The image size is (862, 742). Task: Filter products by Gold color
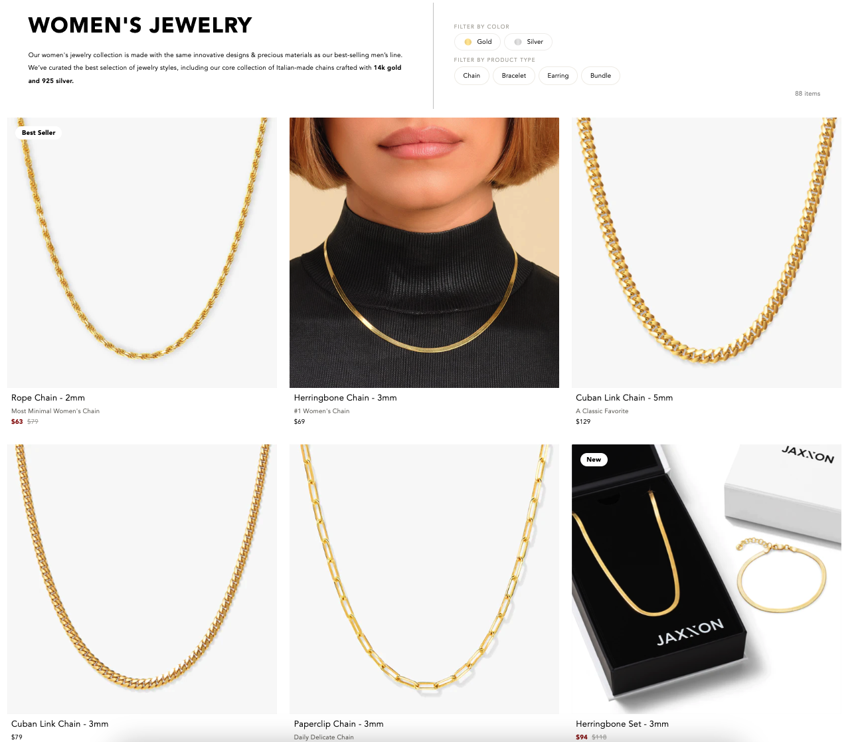477,42
